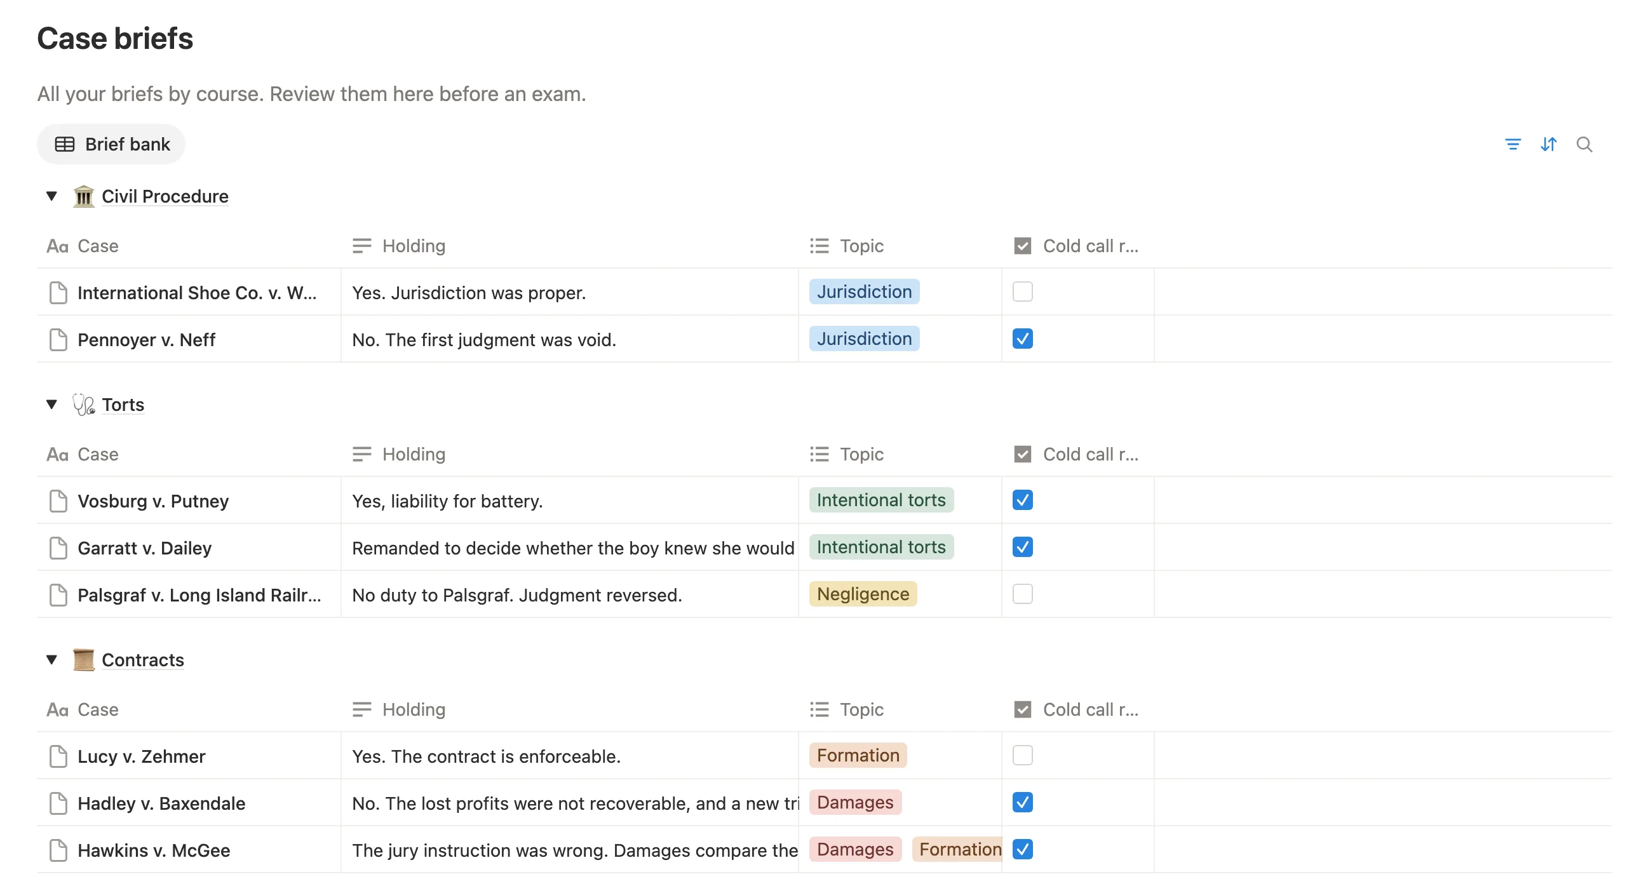This screenshot has height=886, width=1639.
Task: Click the Holding column icon in Civil Procedure
Action: (x=361, y=246)
